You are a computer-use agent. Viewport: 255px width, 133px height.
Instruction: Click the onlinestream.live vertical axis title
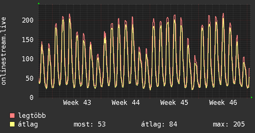coord(3,51)
